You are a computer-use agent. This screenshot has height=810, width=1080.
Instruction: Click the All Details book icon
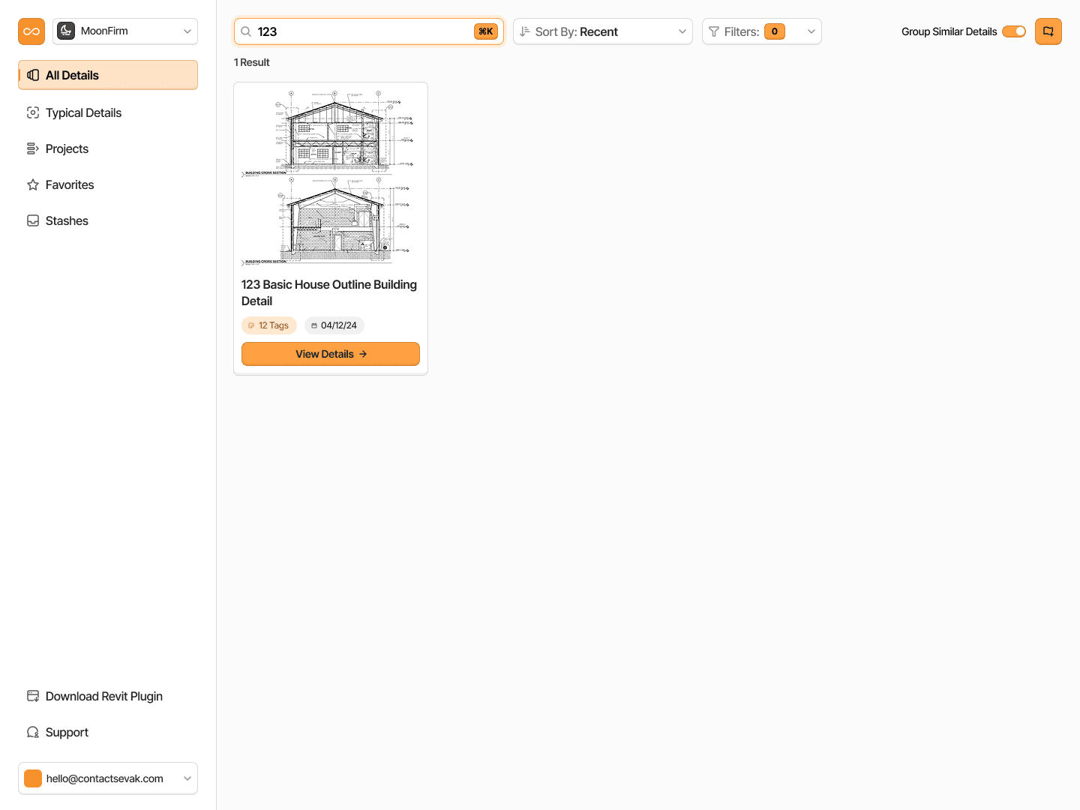33,75
